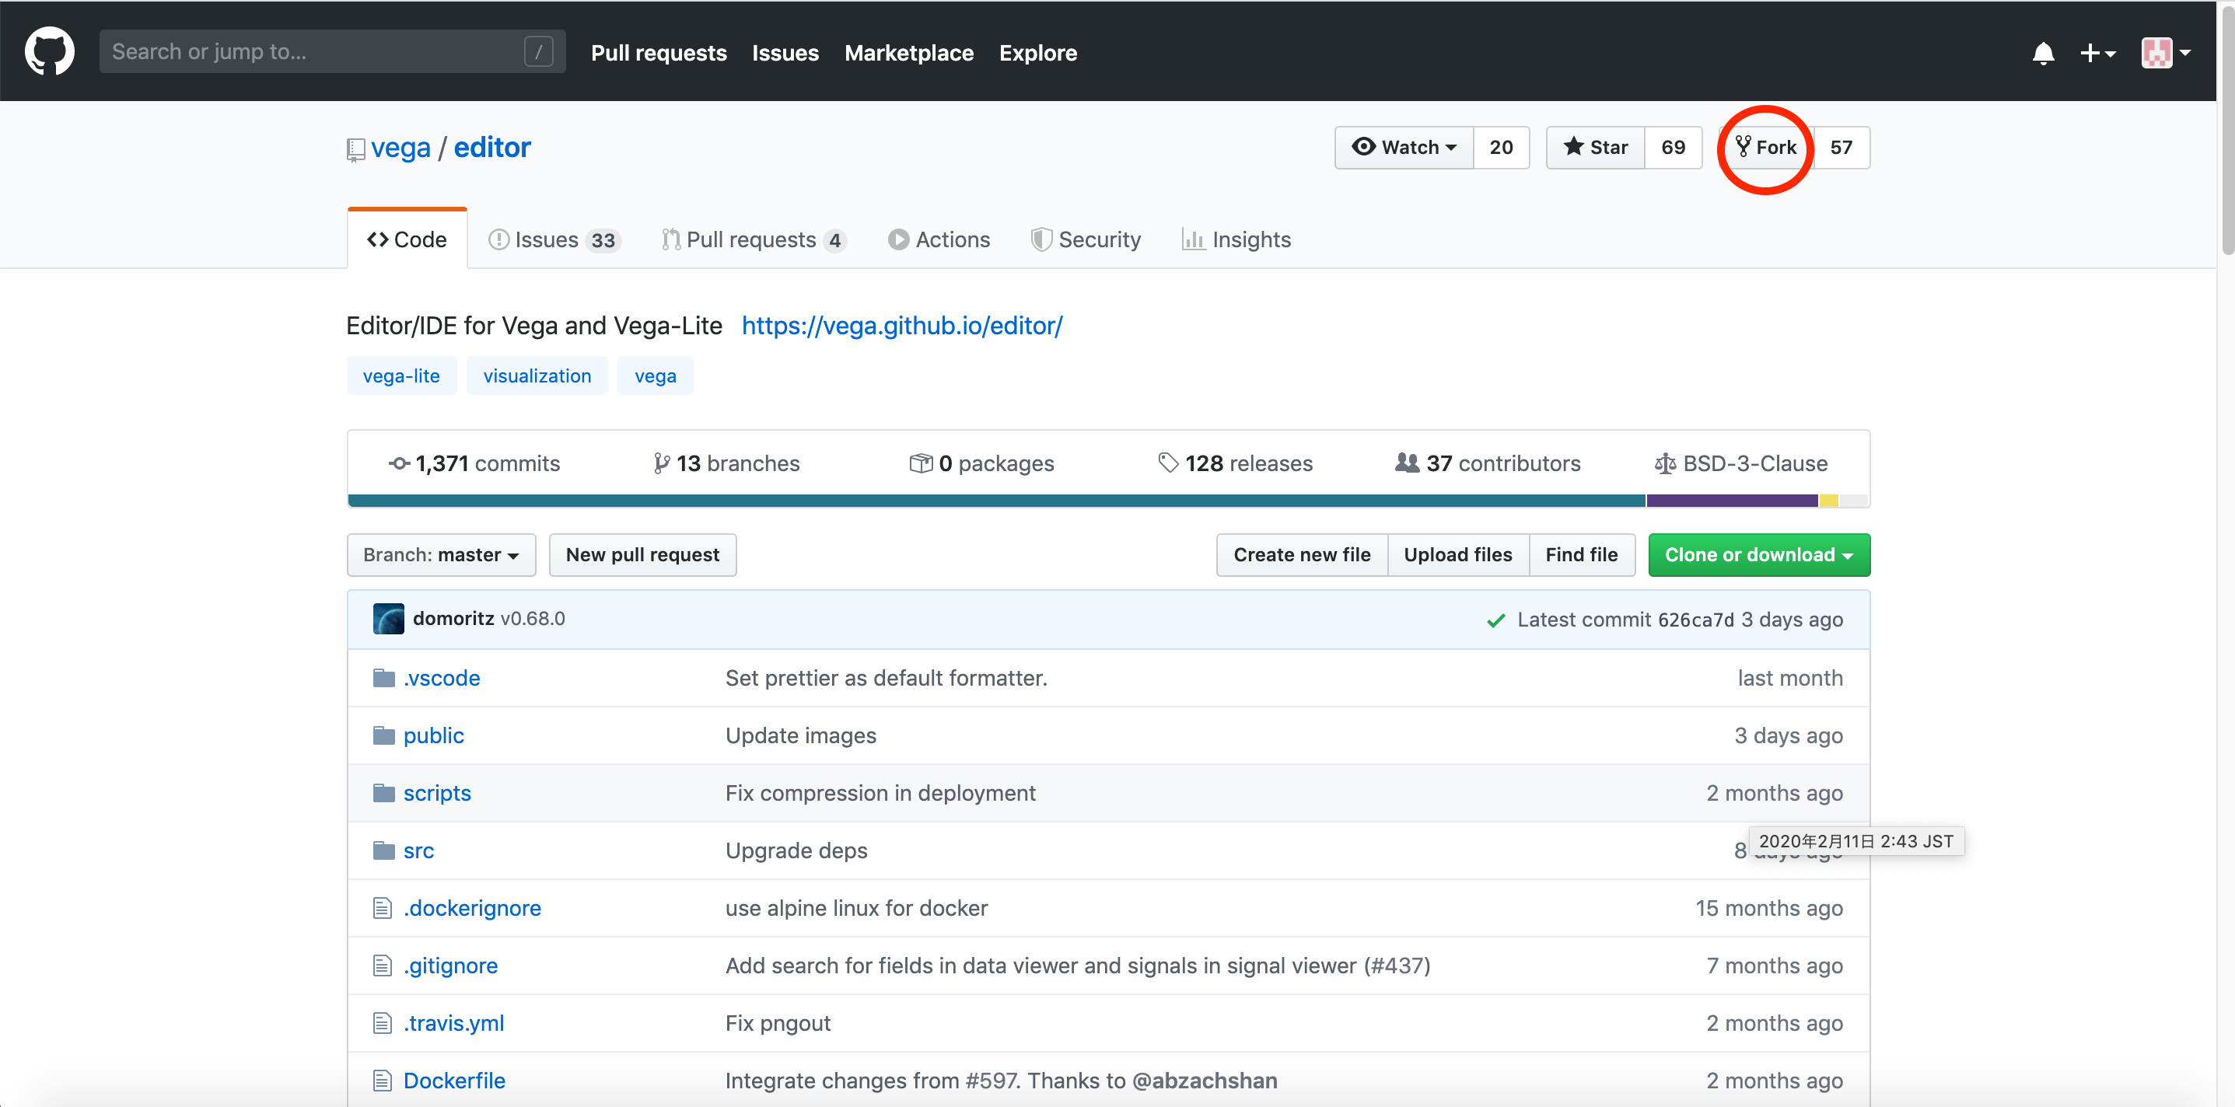
Task: Open the Branch: master dropdown
Action: click(x=441, y=554)
